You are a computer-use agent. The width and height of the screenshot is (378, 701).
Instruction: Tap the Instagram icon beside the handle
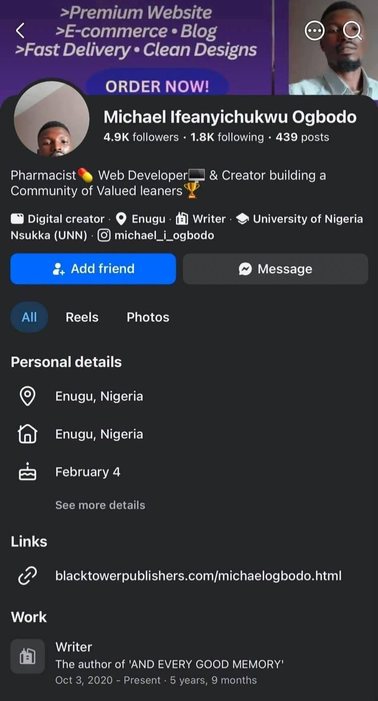[104, 235]
